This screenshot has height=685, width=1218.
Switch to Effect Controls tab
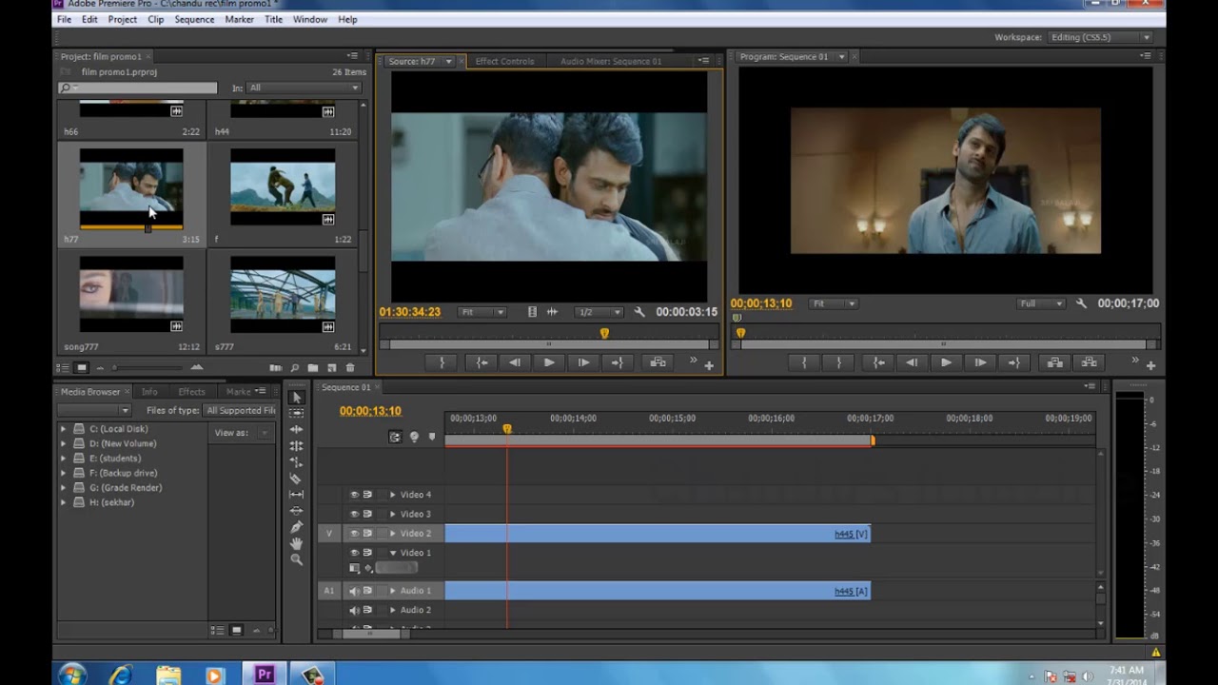click(x=504, y=61)
